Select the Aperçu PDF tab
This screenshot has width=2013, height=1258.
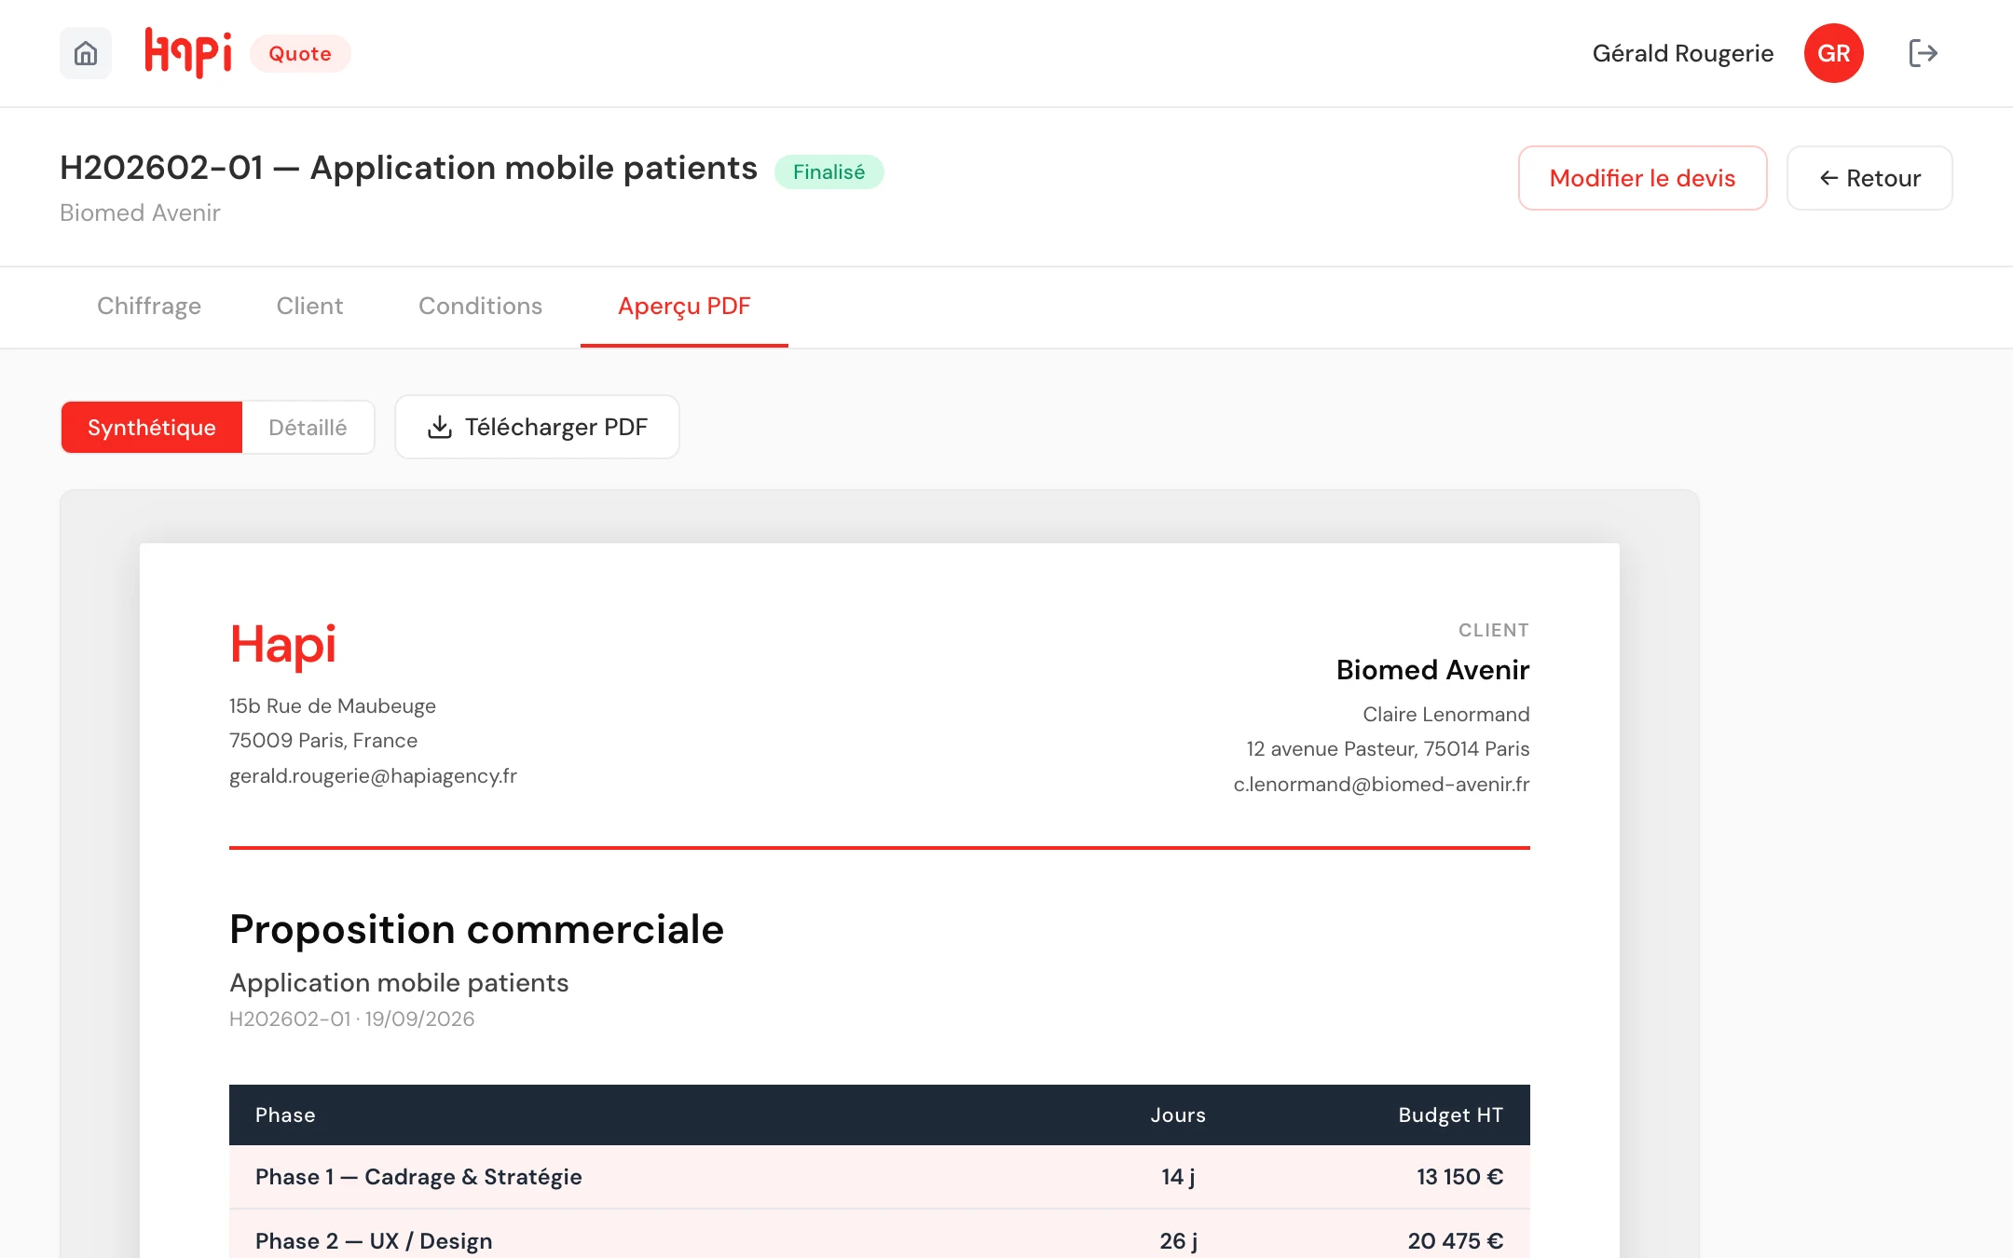(x=684, y=307)
